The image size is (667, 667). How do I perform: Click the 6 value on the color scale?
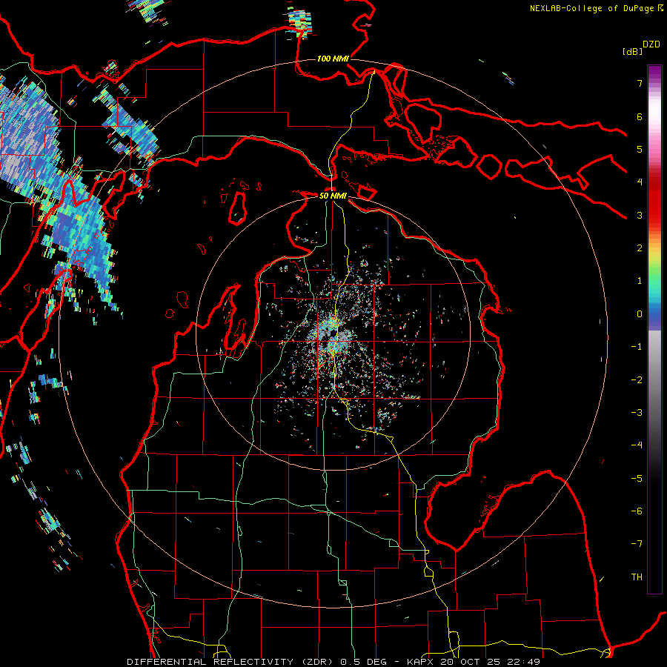pyautogui.click(x=640, y=116)
